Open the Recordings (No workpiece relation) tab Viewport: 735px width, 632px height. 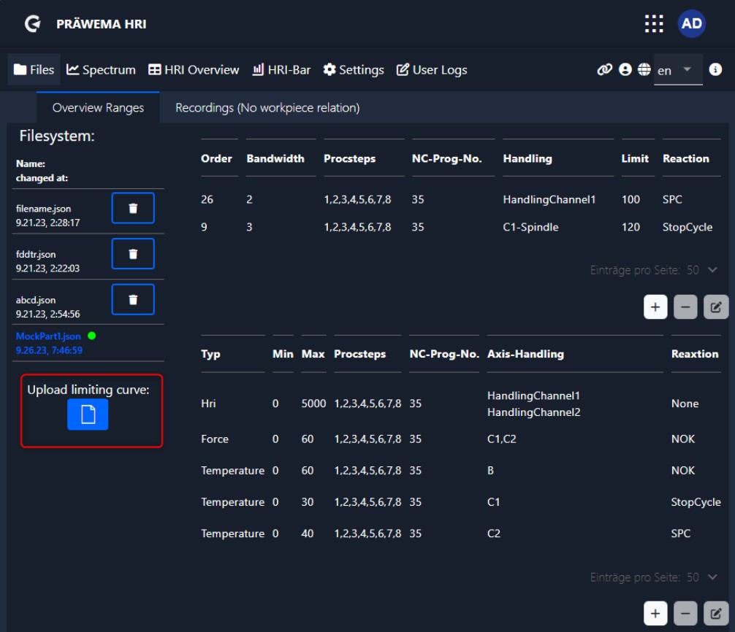click(x=267, y=108)
